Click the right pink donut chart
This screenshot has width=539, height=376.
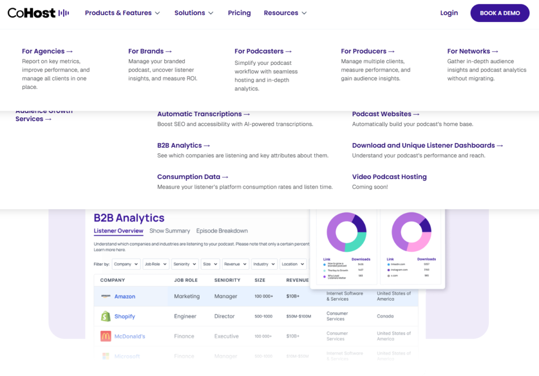pyautogui.click(x=412, y=232)
